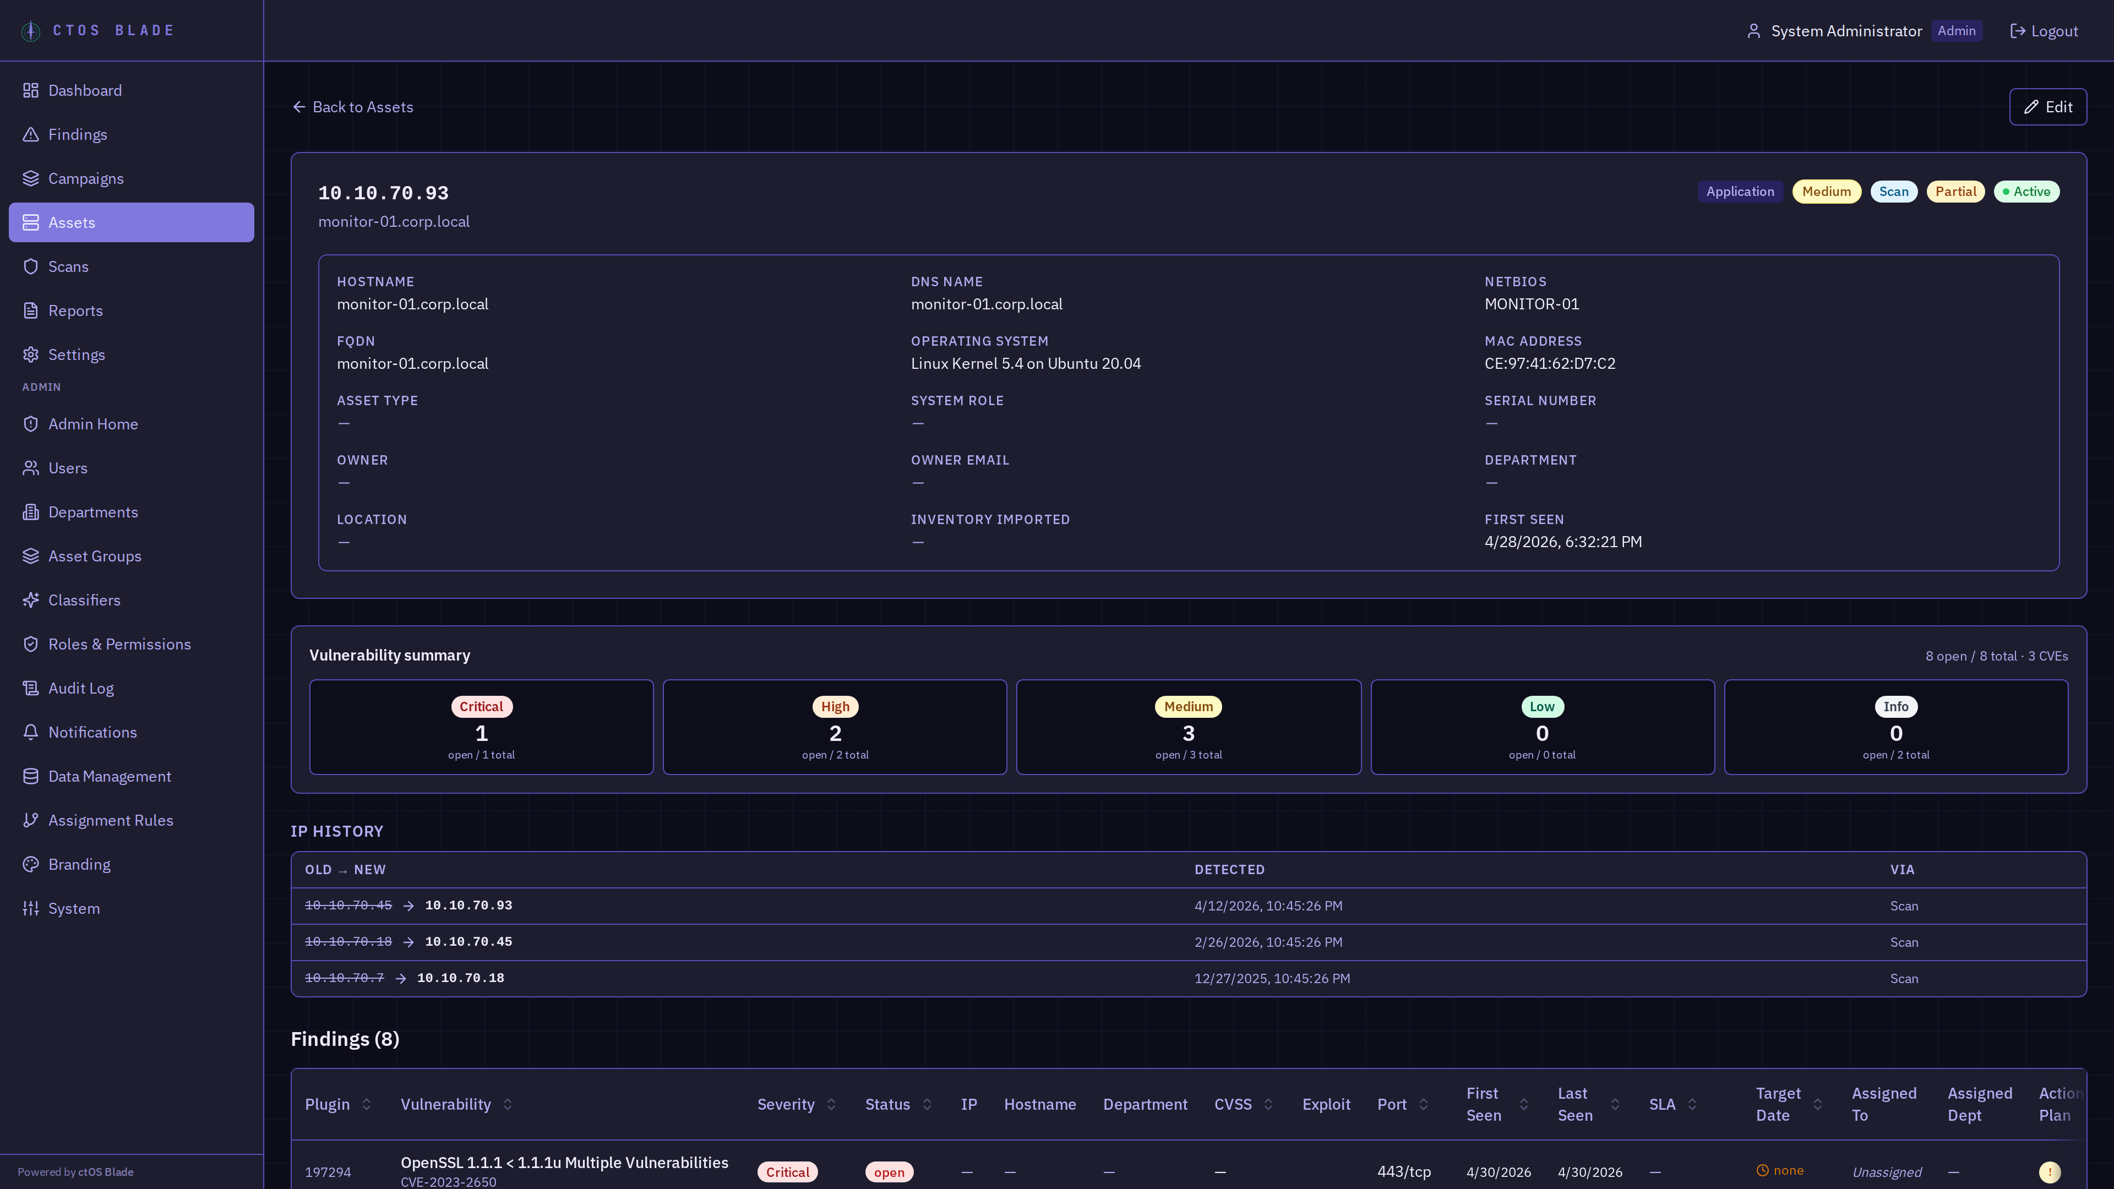Click the Admin Home shield icon

tap(30, 423)
